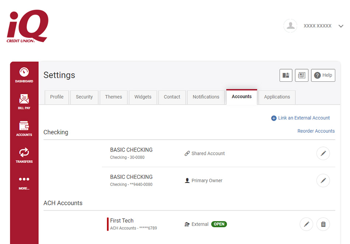The image size is (350, 244).
Task: Go to Bill Pay in sidebar
Action: 24,102
